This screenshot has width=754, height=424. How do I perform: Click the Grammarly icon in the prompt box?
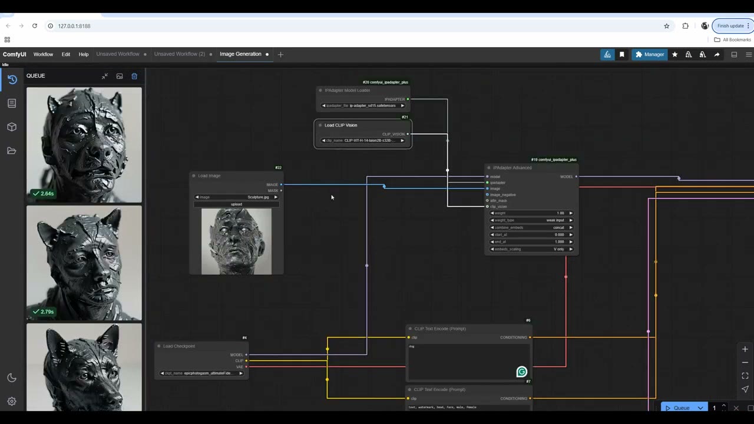(x=521, y=372)
